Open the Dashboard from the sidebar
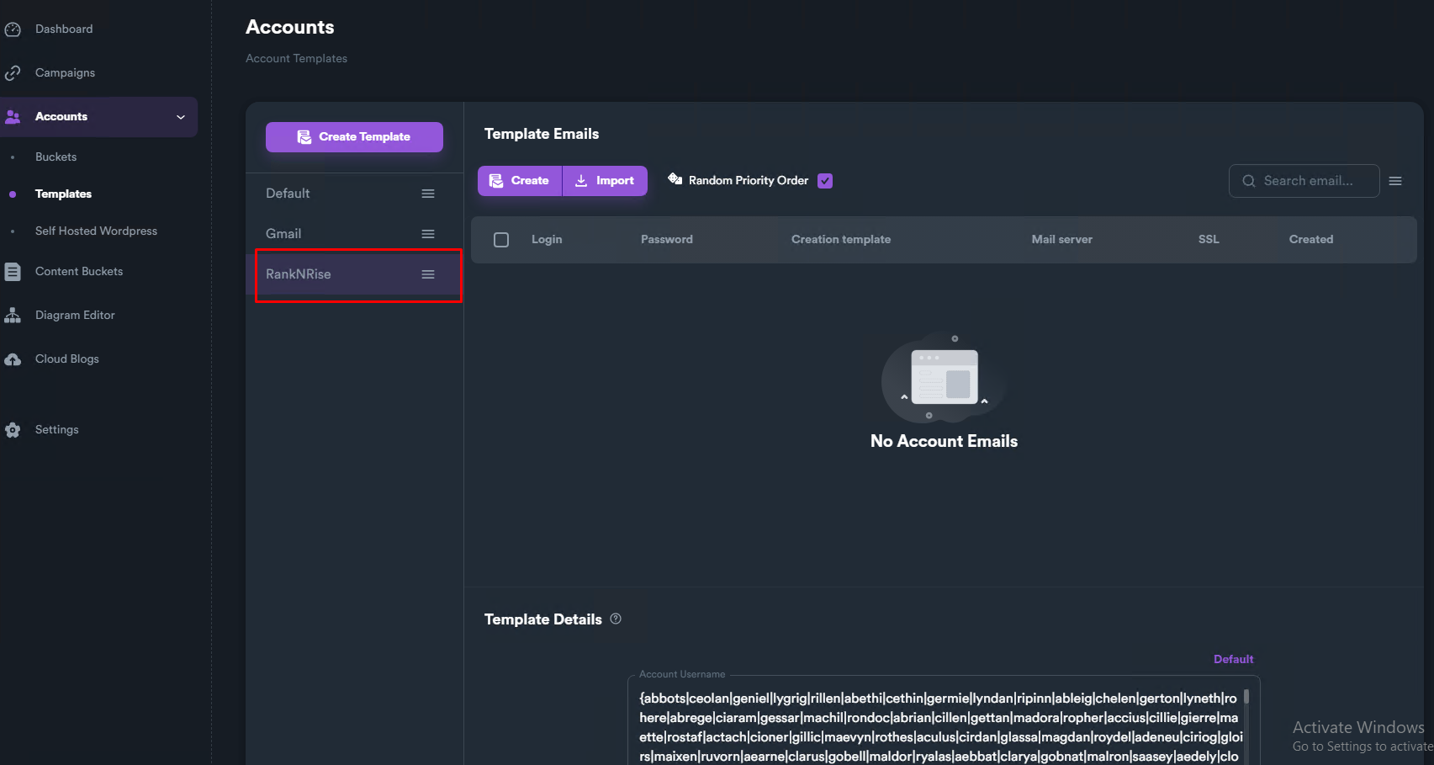Image resolution: width=1434 pixels, height=765 pixels. pyautogui.click(x=63, y=29)
